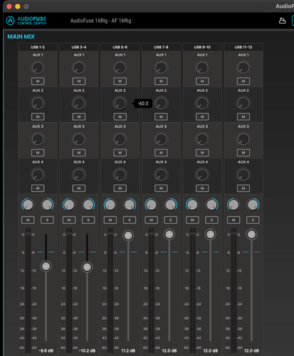
Task: Click the left pan knob on USB 3-4
Action: click(69, 204)
